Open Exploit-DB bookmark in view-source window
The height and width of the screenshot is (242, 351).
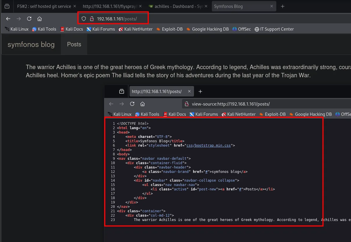(x=273, y=114)
